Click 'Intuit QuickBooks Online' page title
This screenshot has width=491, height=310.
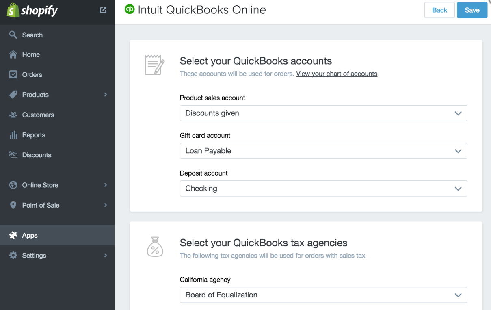point(202,10)
